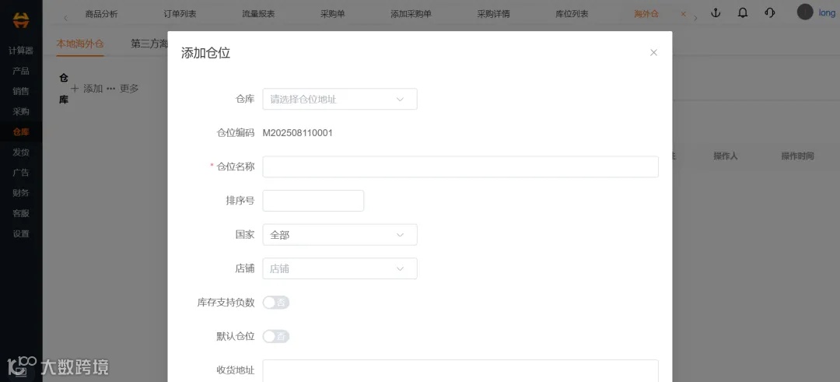840x382 pixels.
Task: Switch to the 流量报表 tab
Action: click(258, 14)
